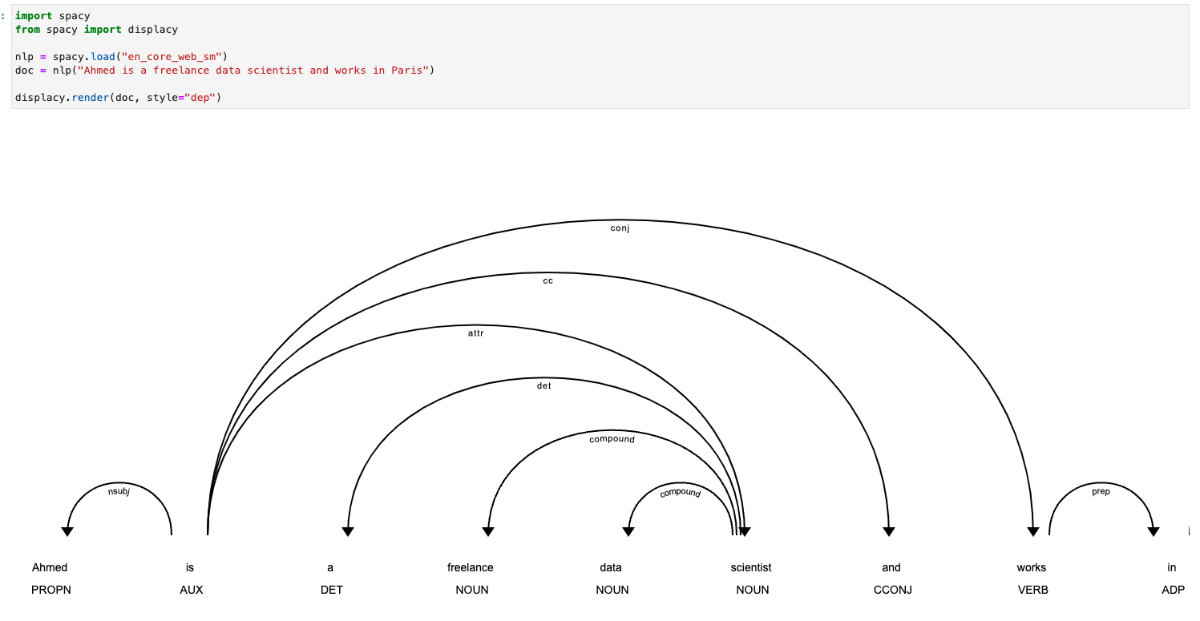The height and width of the screenshot is (621, 1200).
Task: Click the "nsubj" arc label
Action: [x=119, y=491]
